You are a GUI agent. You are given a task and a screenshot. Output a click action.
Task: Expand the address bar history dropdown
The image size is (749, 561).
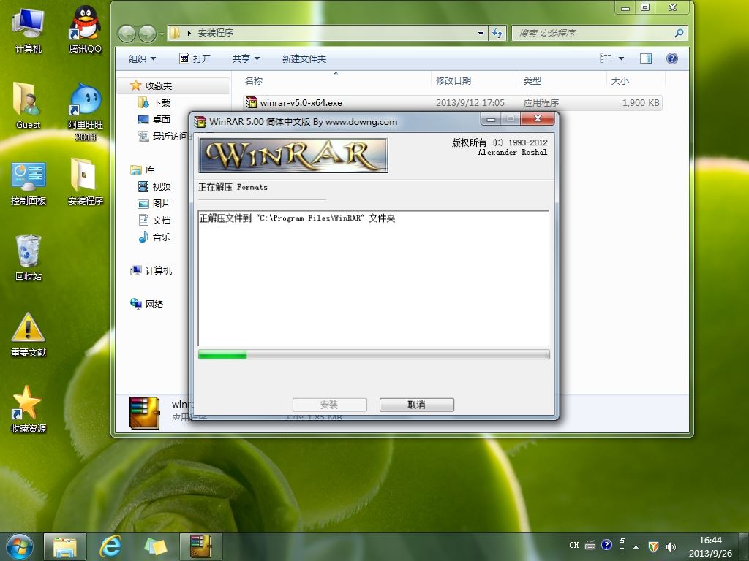(x=481, y=33)
